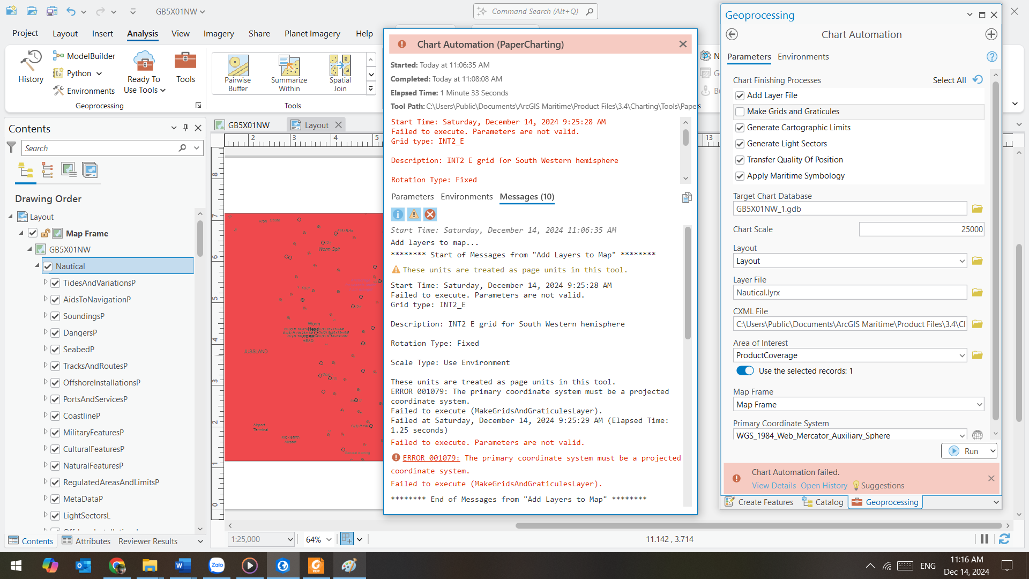Screen dimensions: 1029x579
Task: Copy messages using the clipboard icon
Action: tap(687, 197)
